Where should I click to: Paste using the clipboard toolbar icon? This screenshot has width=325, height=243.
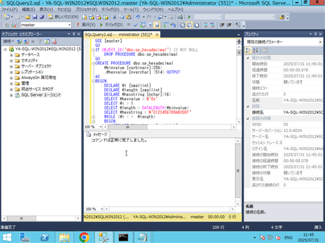129,17
